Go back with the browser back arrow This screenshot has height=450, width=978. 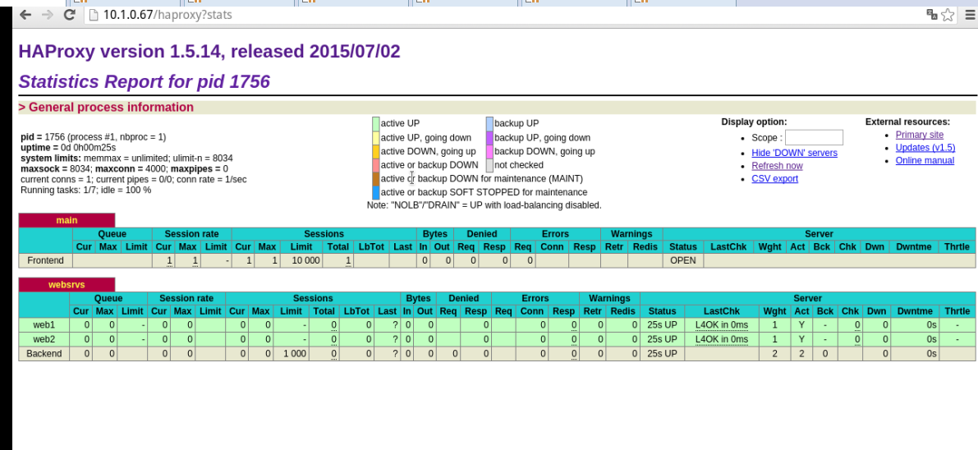click(x=25, y=15)
